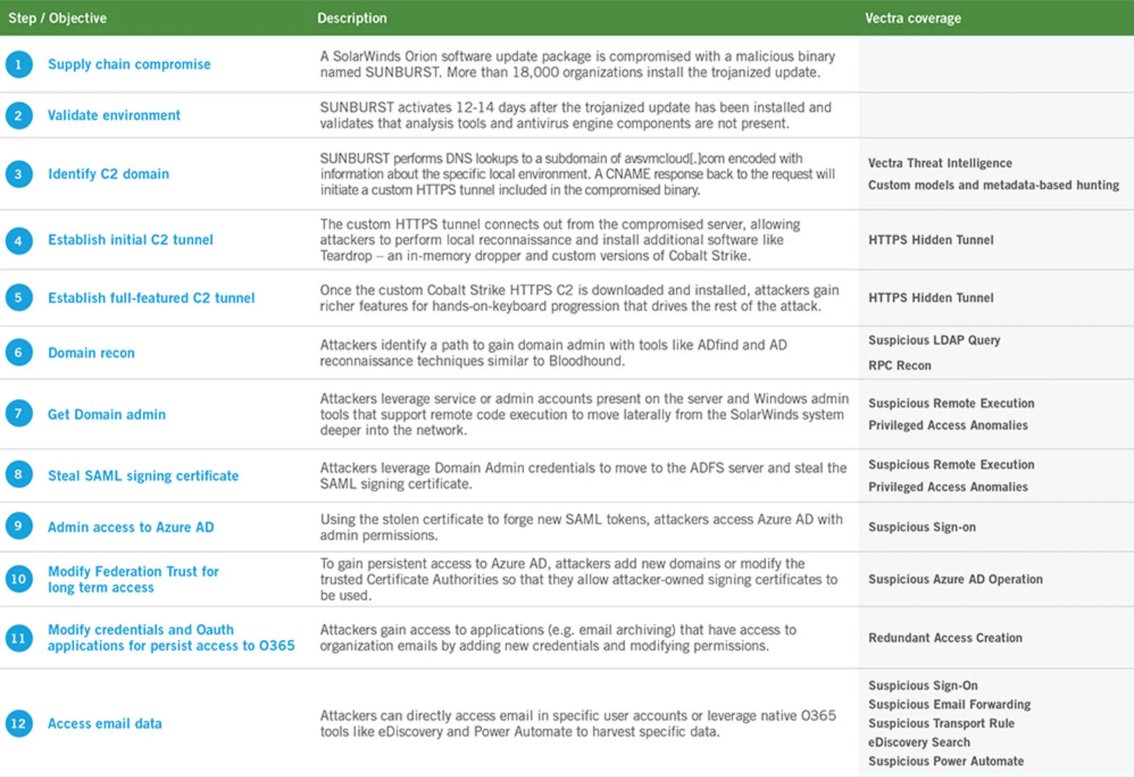This screenshot has width=1134, height=777.
Task: Click 'HTTPS Hidden Tunnel' in the full-featured C2 tunnel row
Action: [931, 298]
